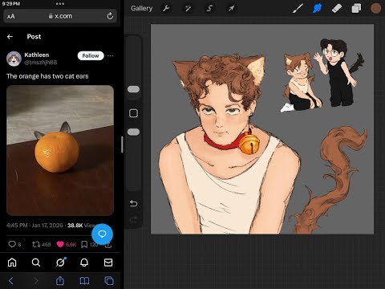Viewport: 385px width, 289px height.
Task: Open the X Search tab
Action: (36, 263)
